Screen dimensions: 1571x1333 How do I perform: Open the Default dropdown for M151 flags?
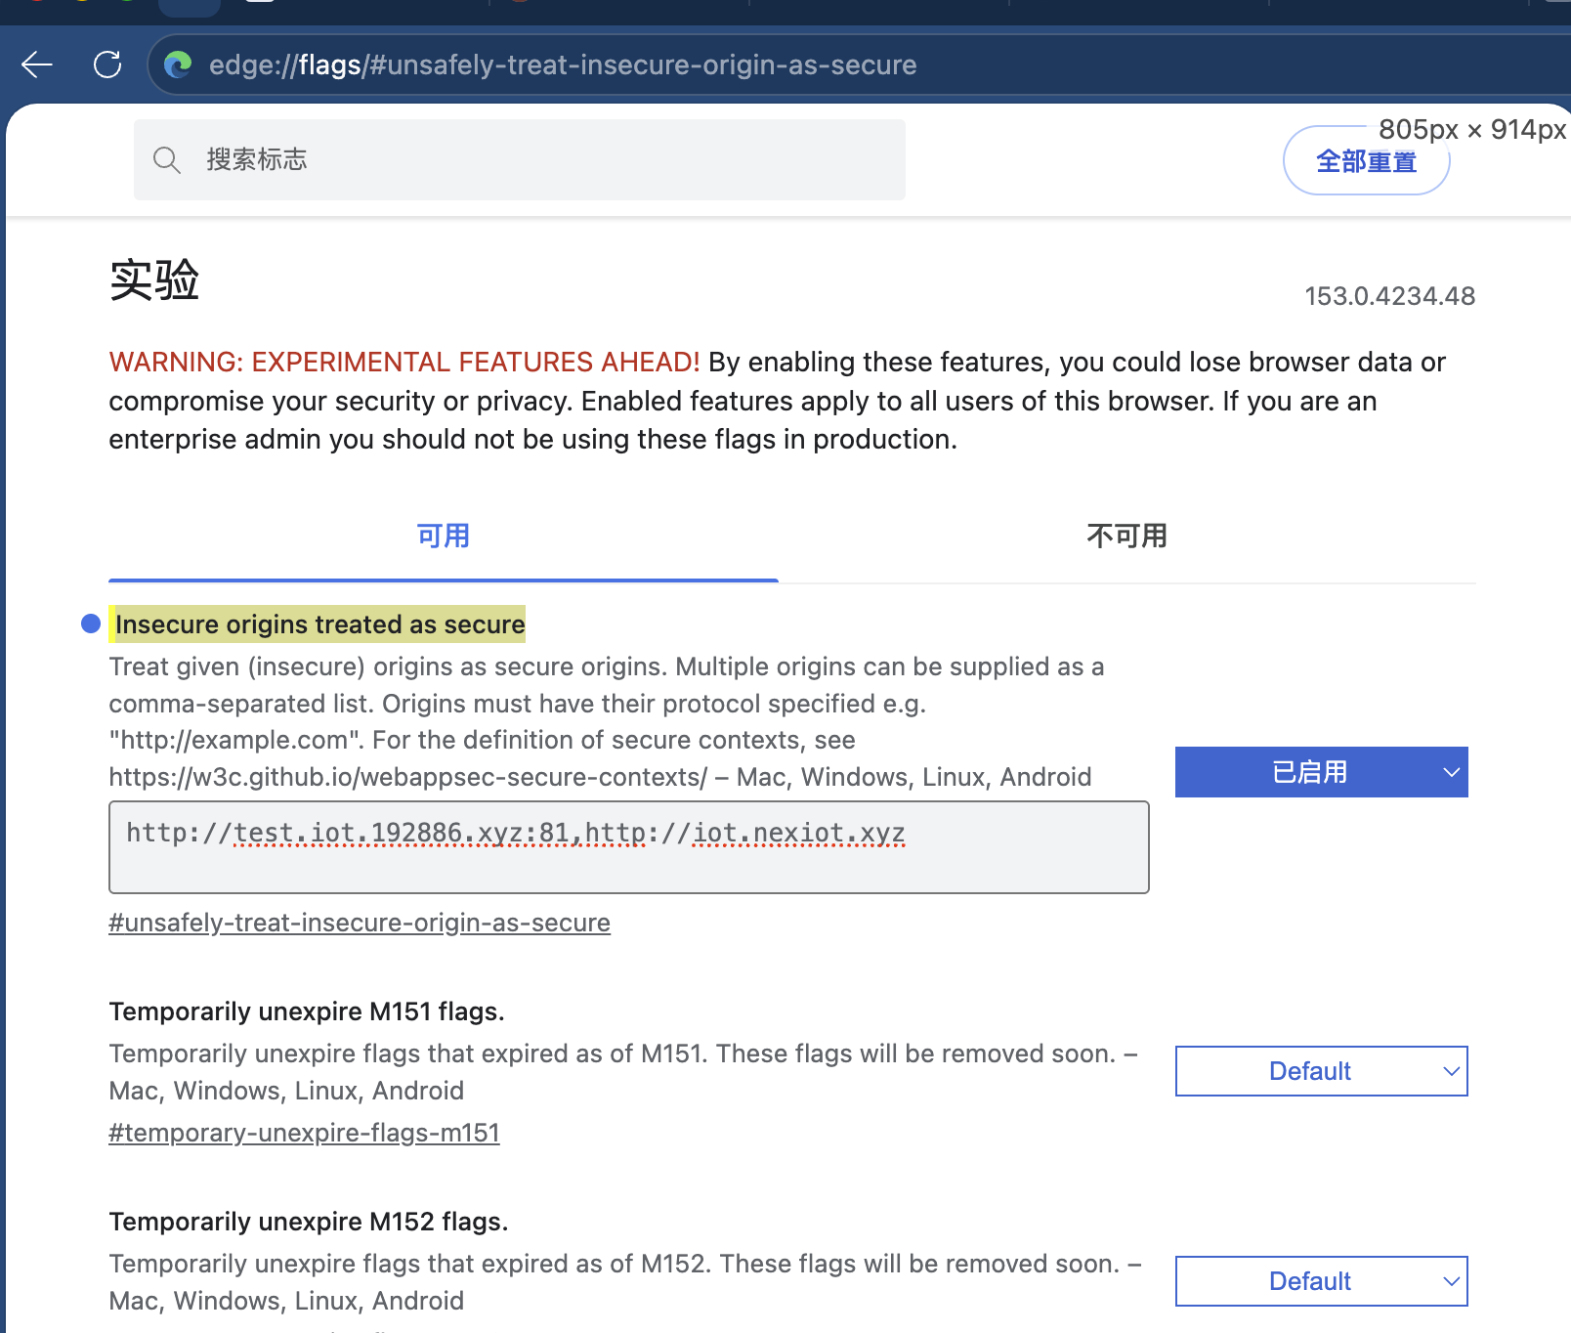(x=1321, y=1071)
